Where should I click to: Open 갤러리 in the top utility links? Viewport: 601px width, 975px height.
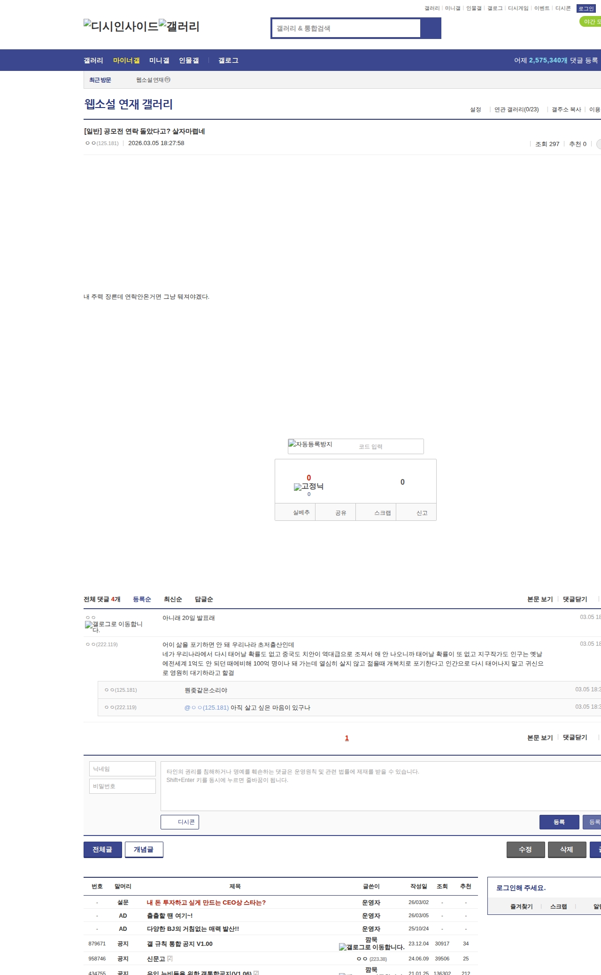tap(432, 8)
